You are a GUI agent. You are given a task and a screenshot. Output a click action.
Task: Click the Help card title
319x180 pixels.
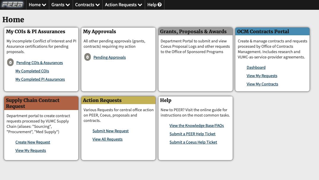(x=166, y=100)
